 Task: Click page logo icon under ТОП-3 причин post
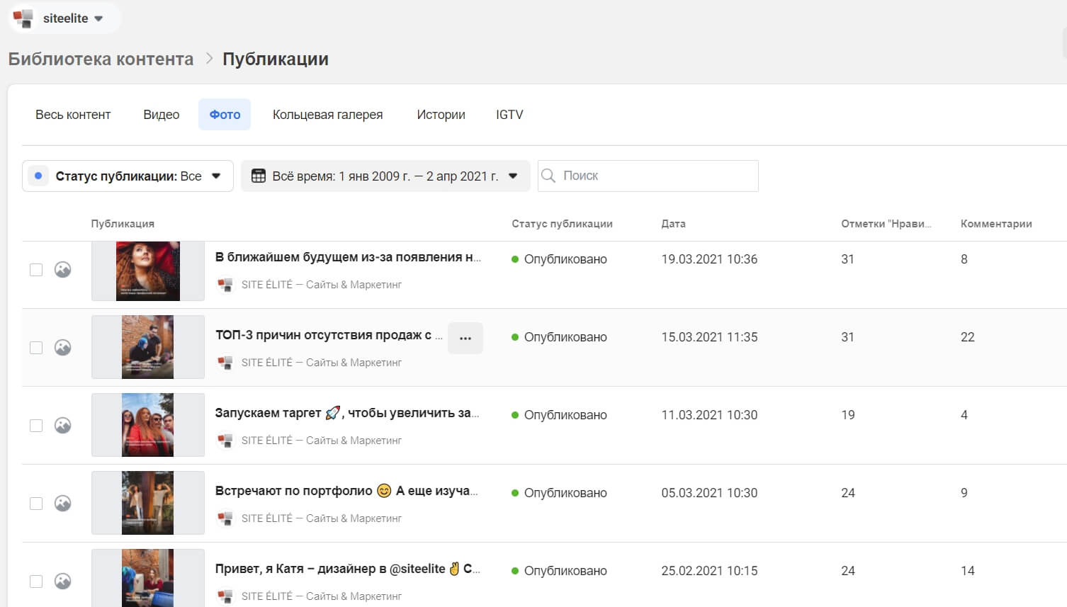click(x=225, y=363)
